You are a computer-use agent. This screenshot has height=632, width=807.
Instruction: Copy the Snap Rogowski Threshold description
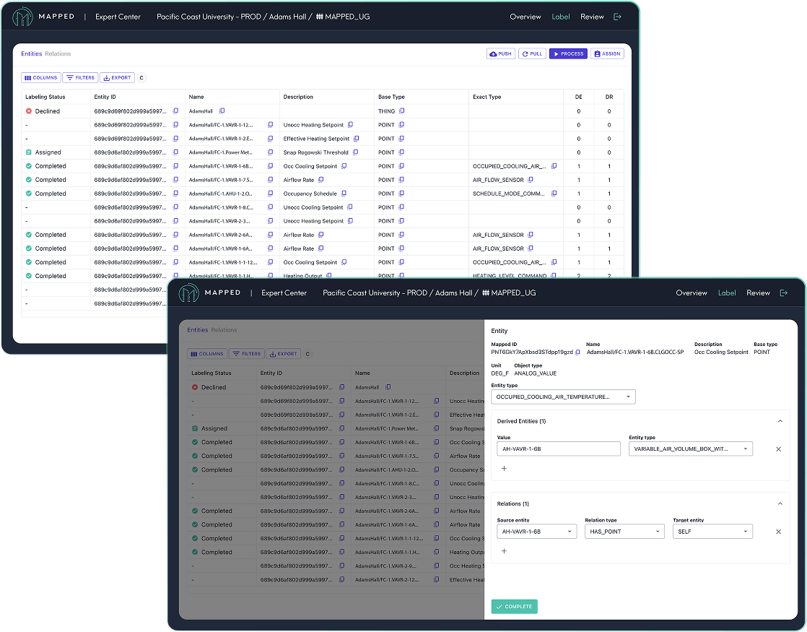356,152
